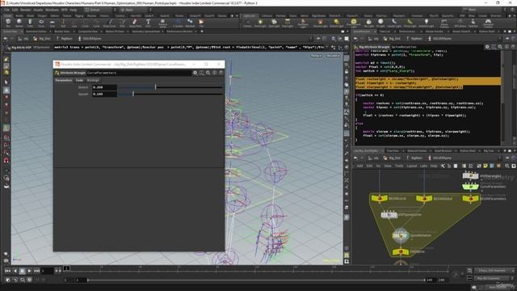Navigate to Rig_Dist in scene view path

42,39
